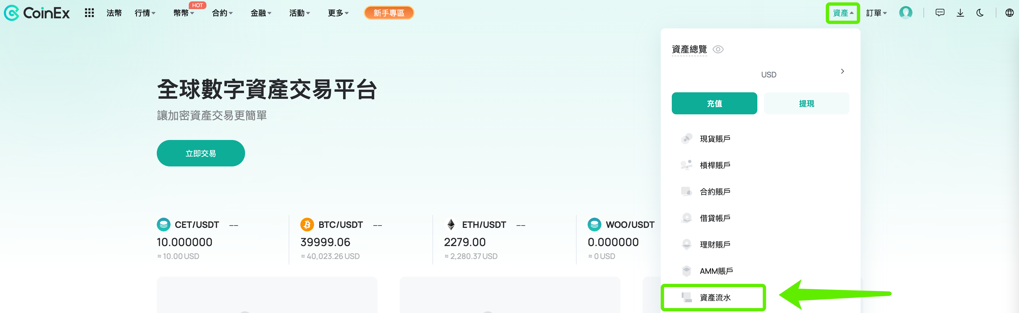Open the 新手專區 beginner zone

(x=389, y=13)
